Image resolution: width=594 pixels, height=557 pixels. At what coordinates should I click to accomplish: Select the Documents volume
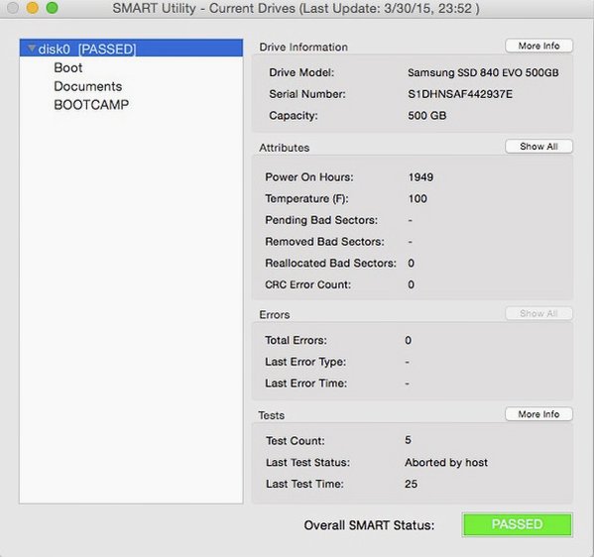click(x=88, y=86)
